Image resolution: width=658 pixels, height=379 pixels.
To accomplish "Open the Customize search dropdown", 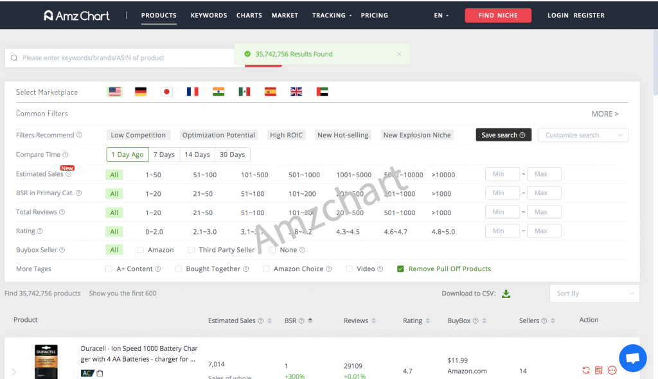I will pos(583,135).
